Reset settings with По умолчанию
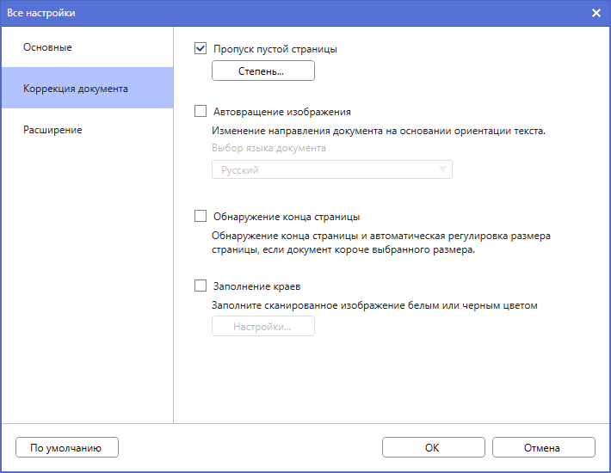Viewport: 611px width, 473px height. pyautogui.click(x=66, y=447)
